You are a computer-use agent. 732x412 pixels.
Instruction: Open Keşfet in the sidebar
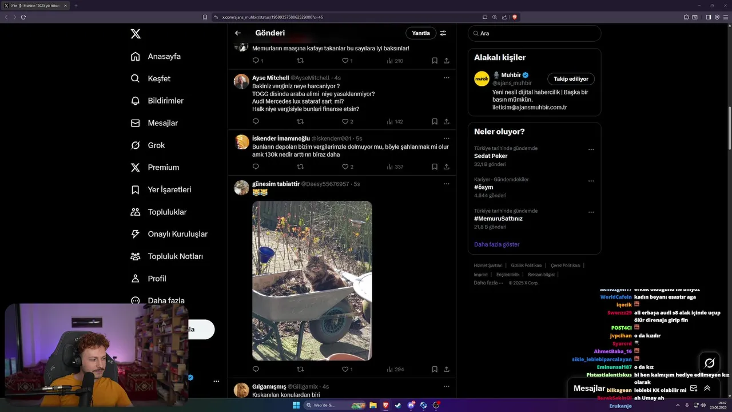150,78
